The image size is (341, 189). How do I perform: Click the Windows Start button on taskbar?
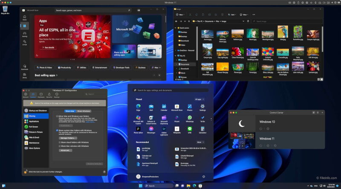point(141,186)
